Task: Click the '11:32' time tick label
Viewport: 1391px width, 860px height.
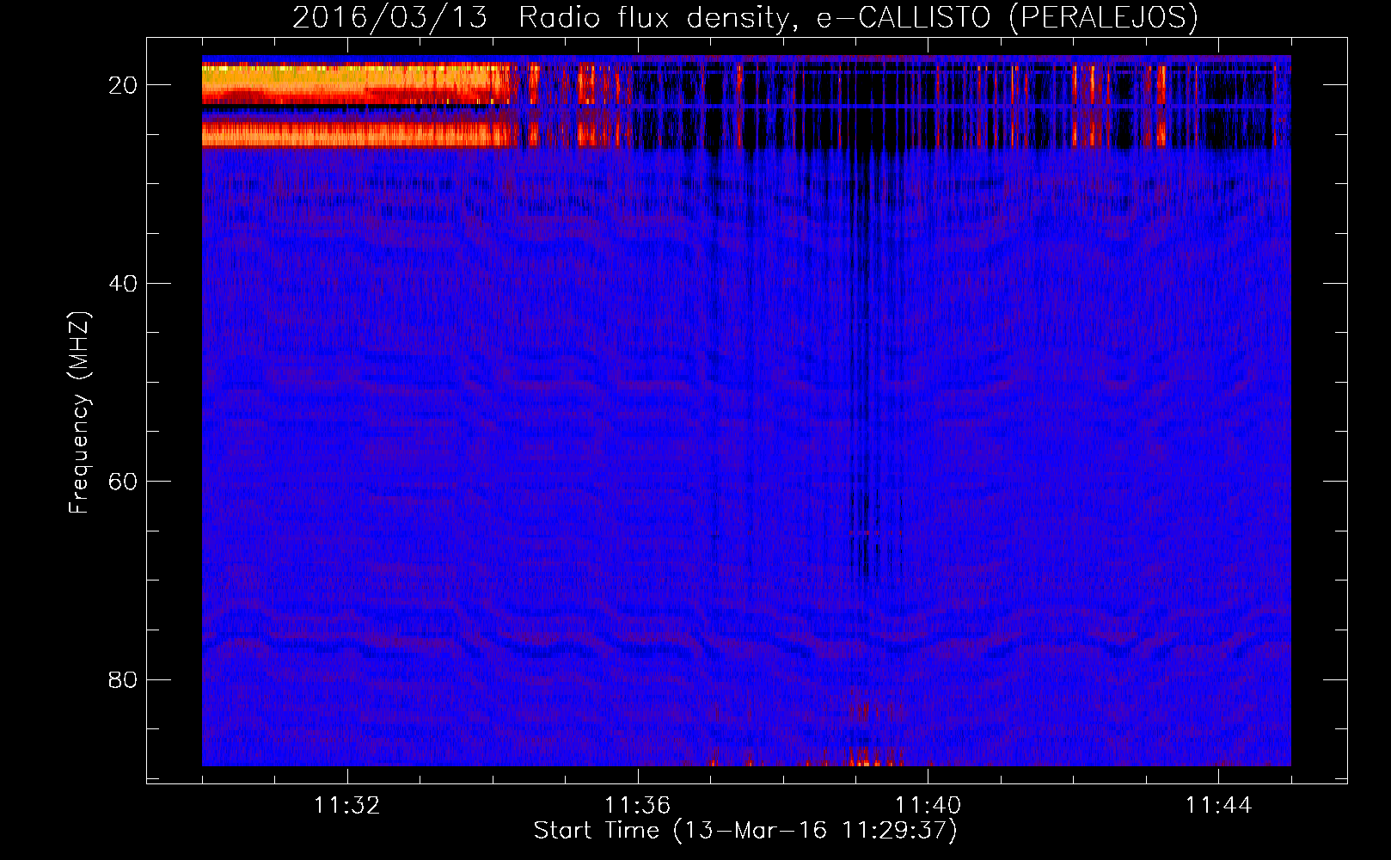Action: 347,806
